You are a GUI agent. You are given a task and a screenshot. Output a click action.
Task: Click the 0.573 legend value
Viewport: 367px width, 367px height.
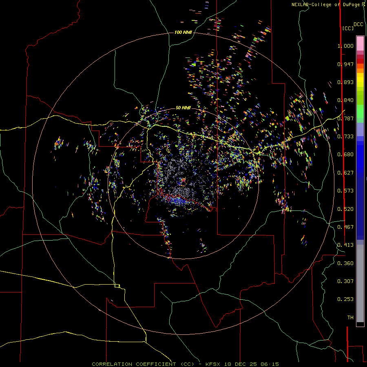tap(345, 190)
